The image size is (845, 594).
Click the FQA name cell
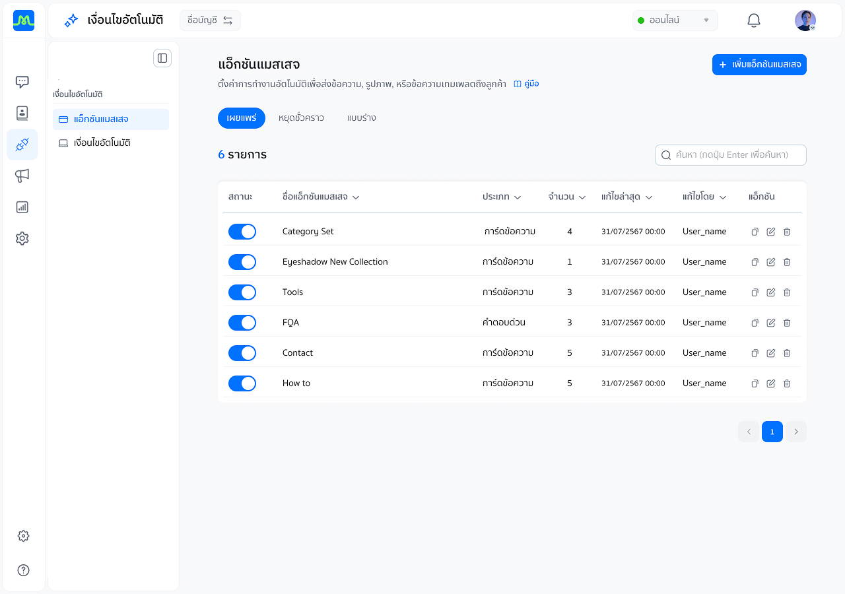(290, 323)
